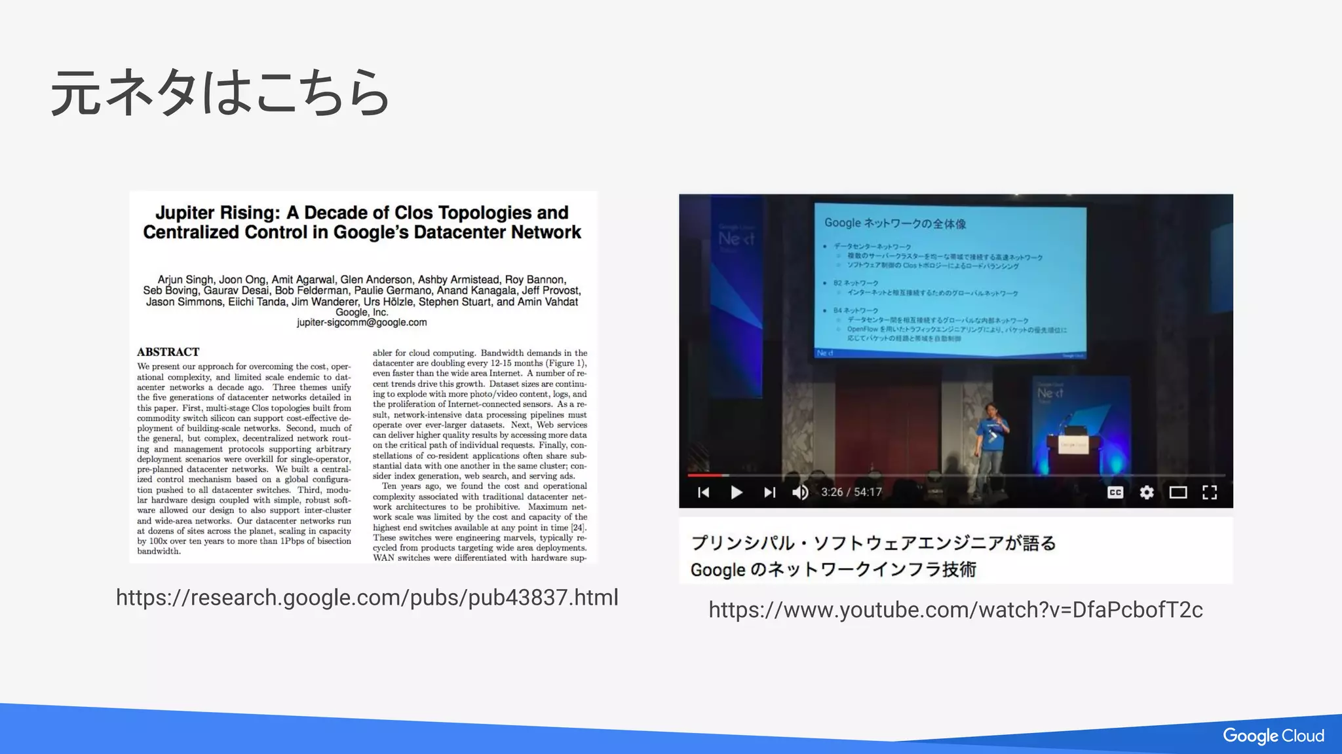Screen dimensions: 1342x754
Task: Skip to next video in the player
Action: [x=770, y=492]
